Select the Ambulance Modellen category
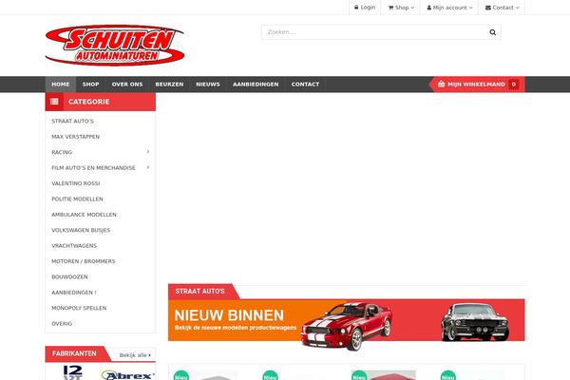 point(84,215)
